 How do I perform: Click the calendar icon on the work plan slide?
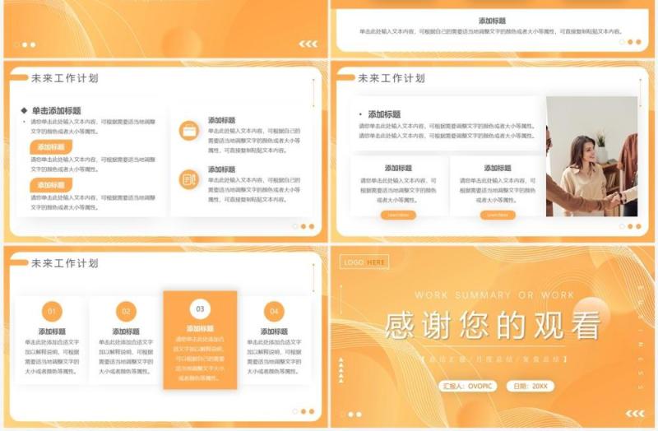tap(189, 131)
